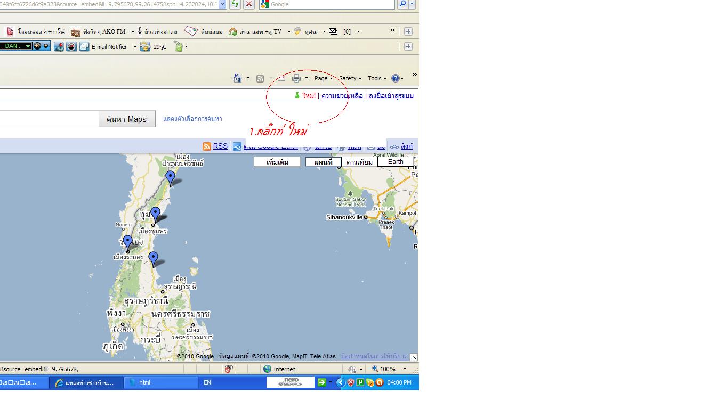Image resolution: width=725 pixels, height=409 pixels.
Task: Open the radio station DAN... dropdown
Action: (x=28, y=46)
